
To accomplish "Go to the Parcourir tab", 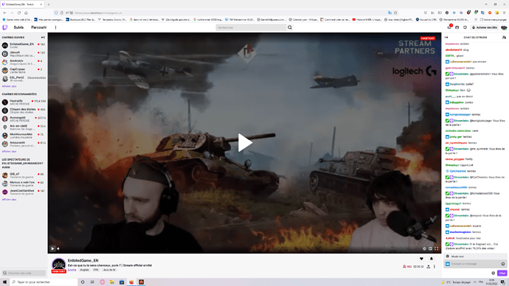I will click(39, 27).
